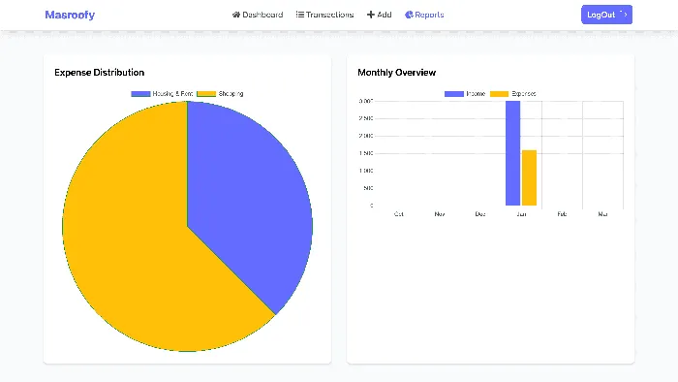
Task: Open the Transactions menu item
Action: pos(324,15)
